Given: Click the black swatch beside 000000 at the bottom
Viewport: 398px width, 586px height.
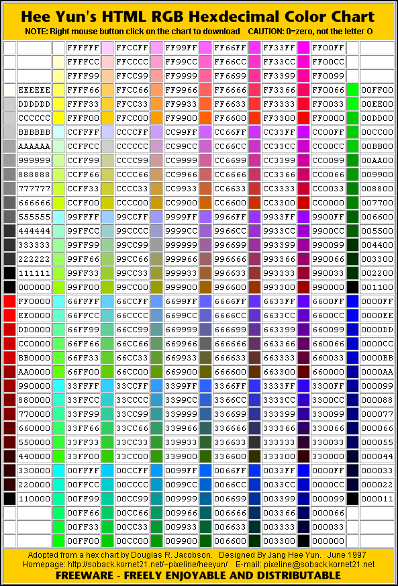Looking at the screenshot, I should pyautogui.click(x=303, y=541).
